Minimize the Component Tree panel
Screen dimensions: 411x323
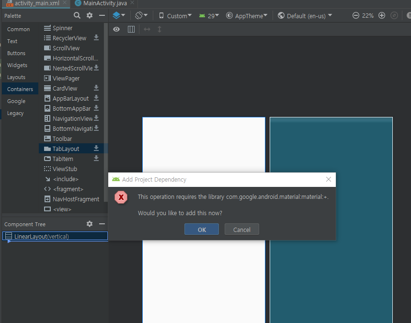(102, 224)
